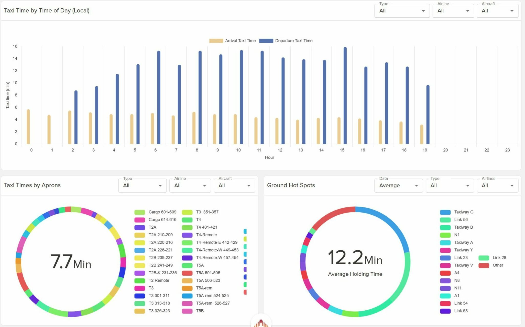Expand the Type filter in Taxi Times by Aprons
525x327 pixels.
(x=142, y=185)
